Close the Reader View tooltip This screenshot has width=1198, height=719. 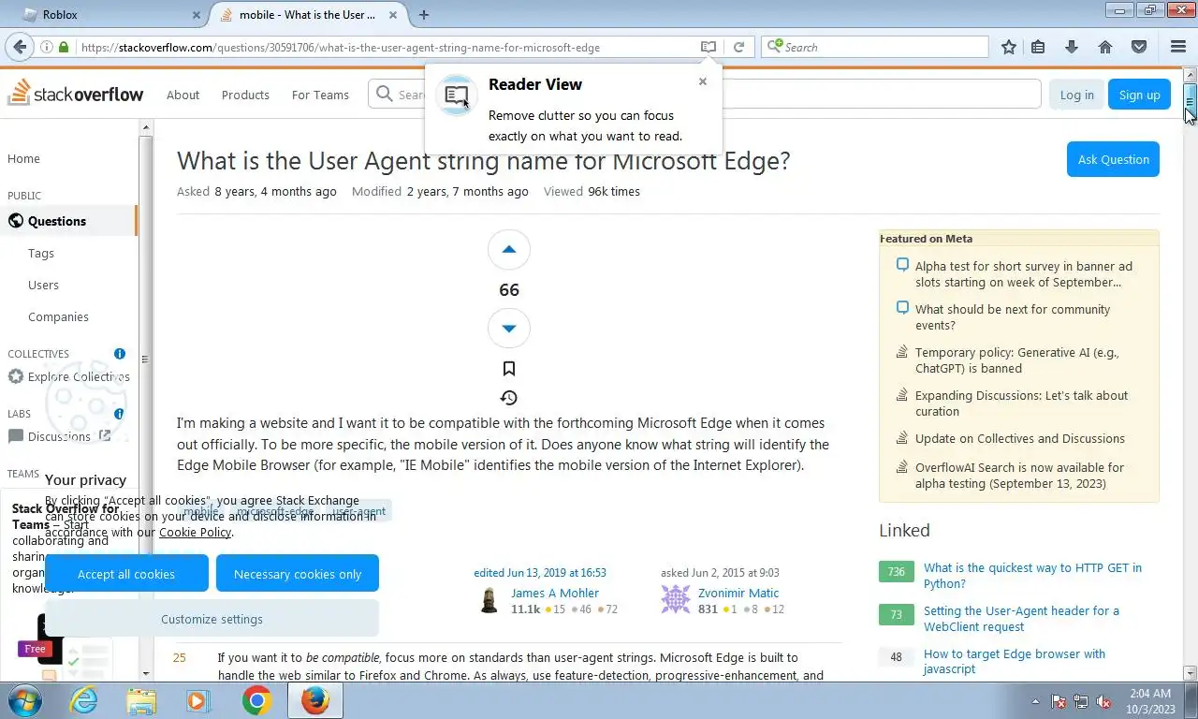703,81
